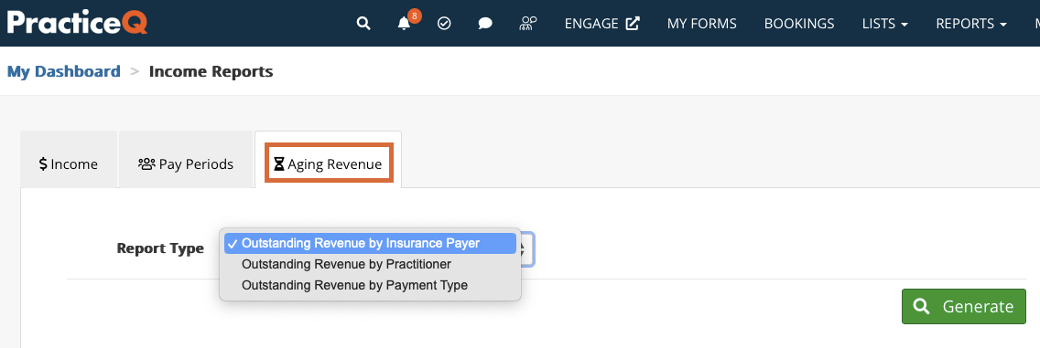
Task: Open BOOKINGS in the navbar
Action: click(799, 24)
